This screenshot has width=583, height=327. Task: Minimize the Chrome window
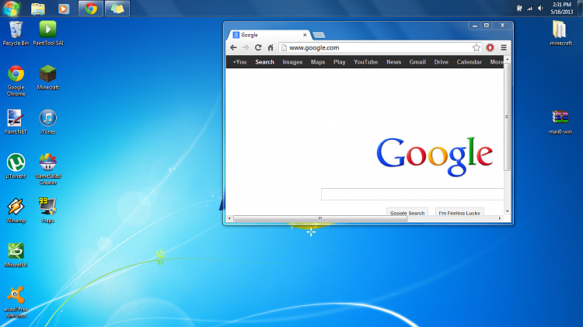(474, 26)
